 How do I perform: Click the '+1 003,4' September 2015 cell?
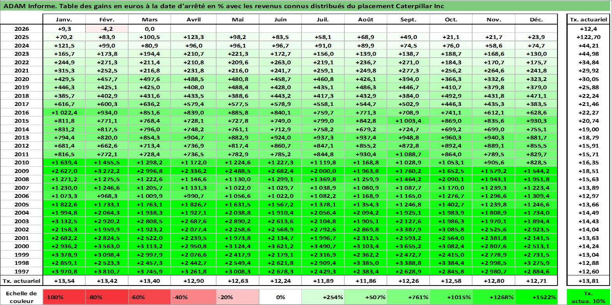pos(408,121)
